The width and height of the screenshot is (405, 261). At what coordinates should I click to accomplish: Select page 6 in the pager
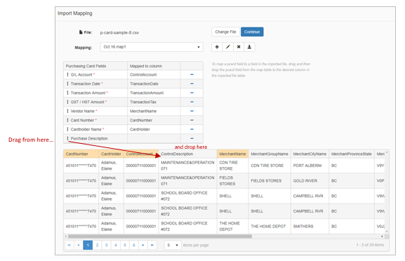click(134, 245)
